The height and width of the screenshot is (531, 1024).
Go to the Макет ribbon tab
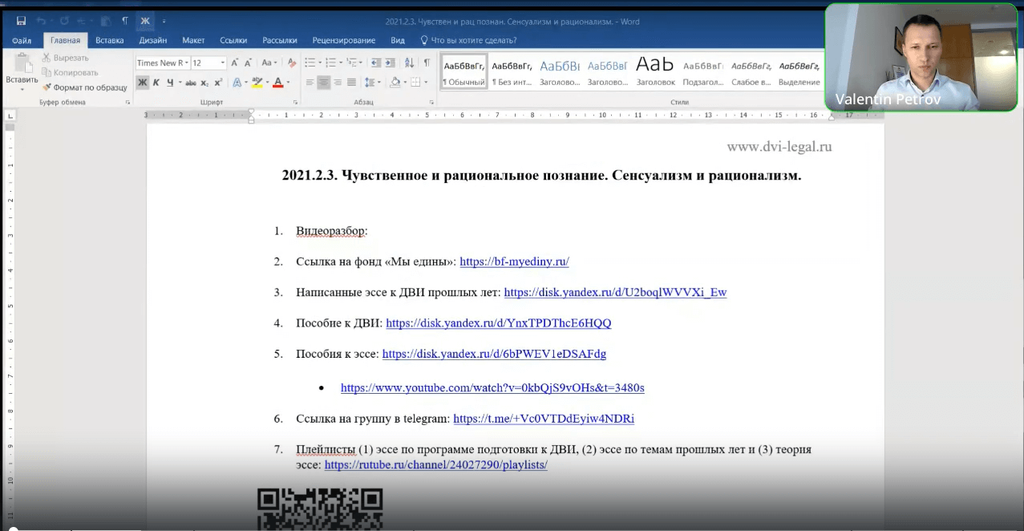(x=193, y=40)
